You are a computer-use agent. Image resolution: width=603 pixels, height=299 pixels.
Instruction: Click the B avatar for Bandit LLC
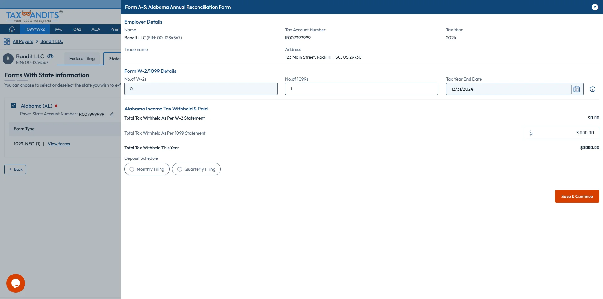click(8, 59)
